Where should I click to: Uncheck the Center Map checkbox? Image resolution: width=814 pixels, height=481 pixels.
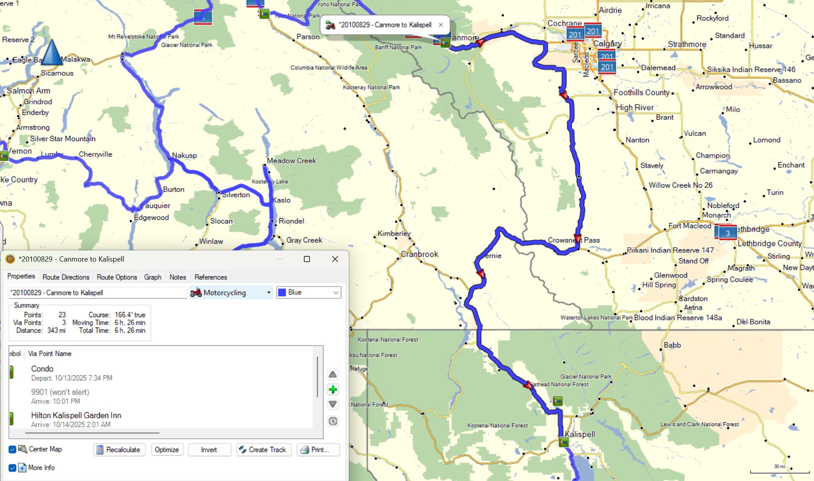pyautogui.click(x=12, y=449)
